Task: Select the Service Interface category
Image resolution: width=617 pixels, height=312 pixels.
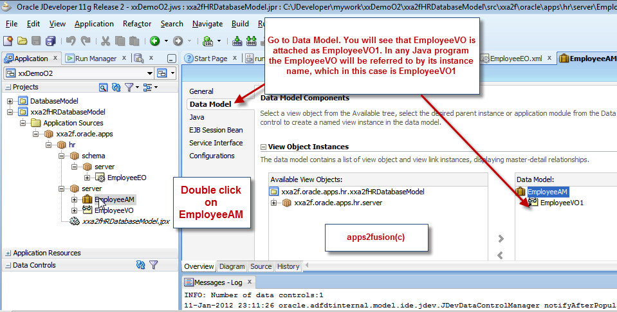Action: 216,143
